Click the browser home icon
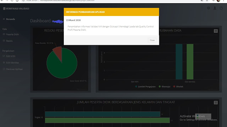This screenshot has width=227, height=127. click(17, 1)
